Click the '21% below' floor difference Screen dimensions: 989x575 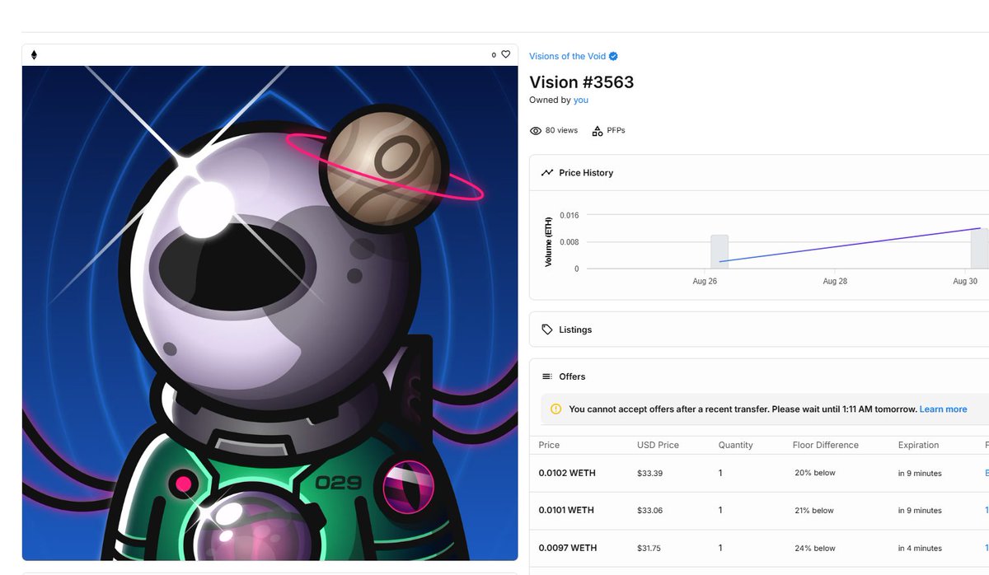pyautogui.click(x=814, y=511)
